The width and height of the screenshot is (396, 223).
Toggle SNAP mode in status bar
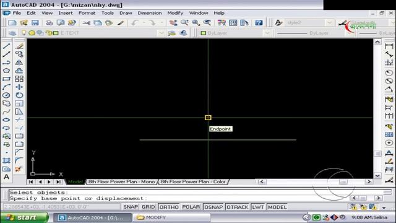point(131,207)
